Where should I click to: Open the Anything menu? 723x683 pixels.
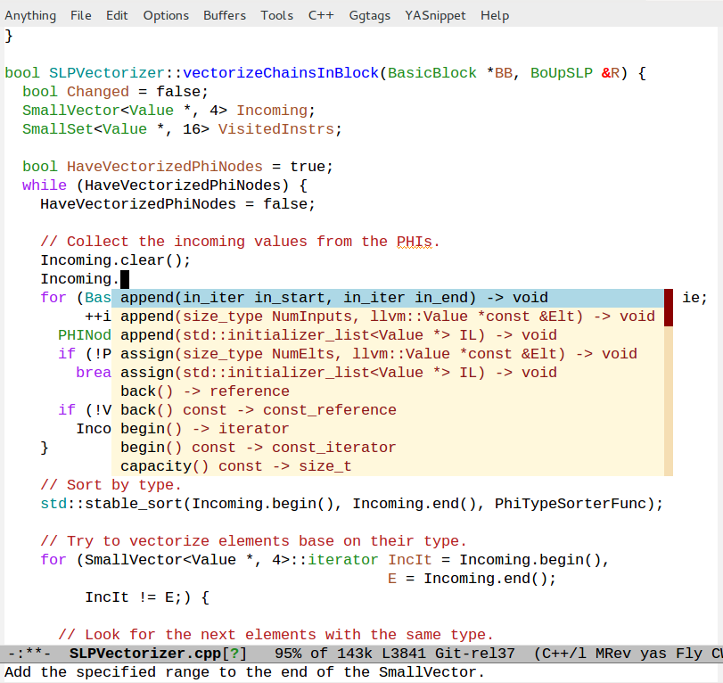30,16
